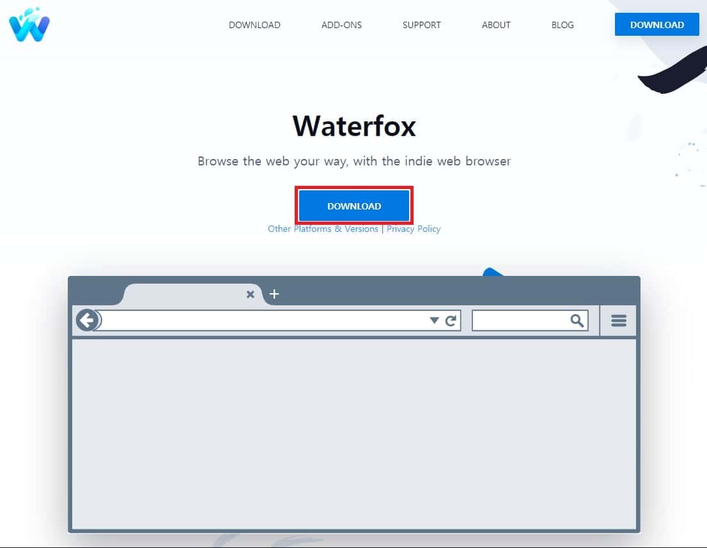Viewport: 707px width, 548px height.
Task: Open the address bar dropdown arrow
Action: [435, 320]
